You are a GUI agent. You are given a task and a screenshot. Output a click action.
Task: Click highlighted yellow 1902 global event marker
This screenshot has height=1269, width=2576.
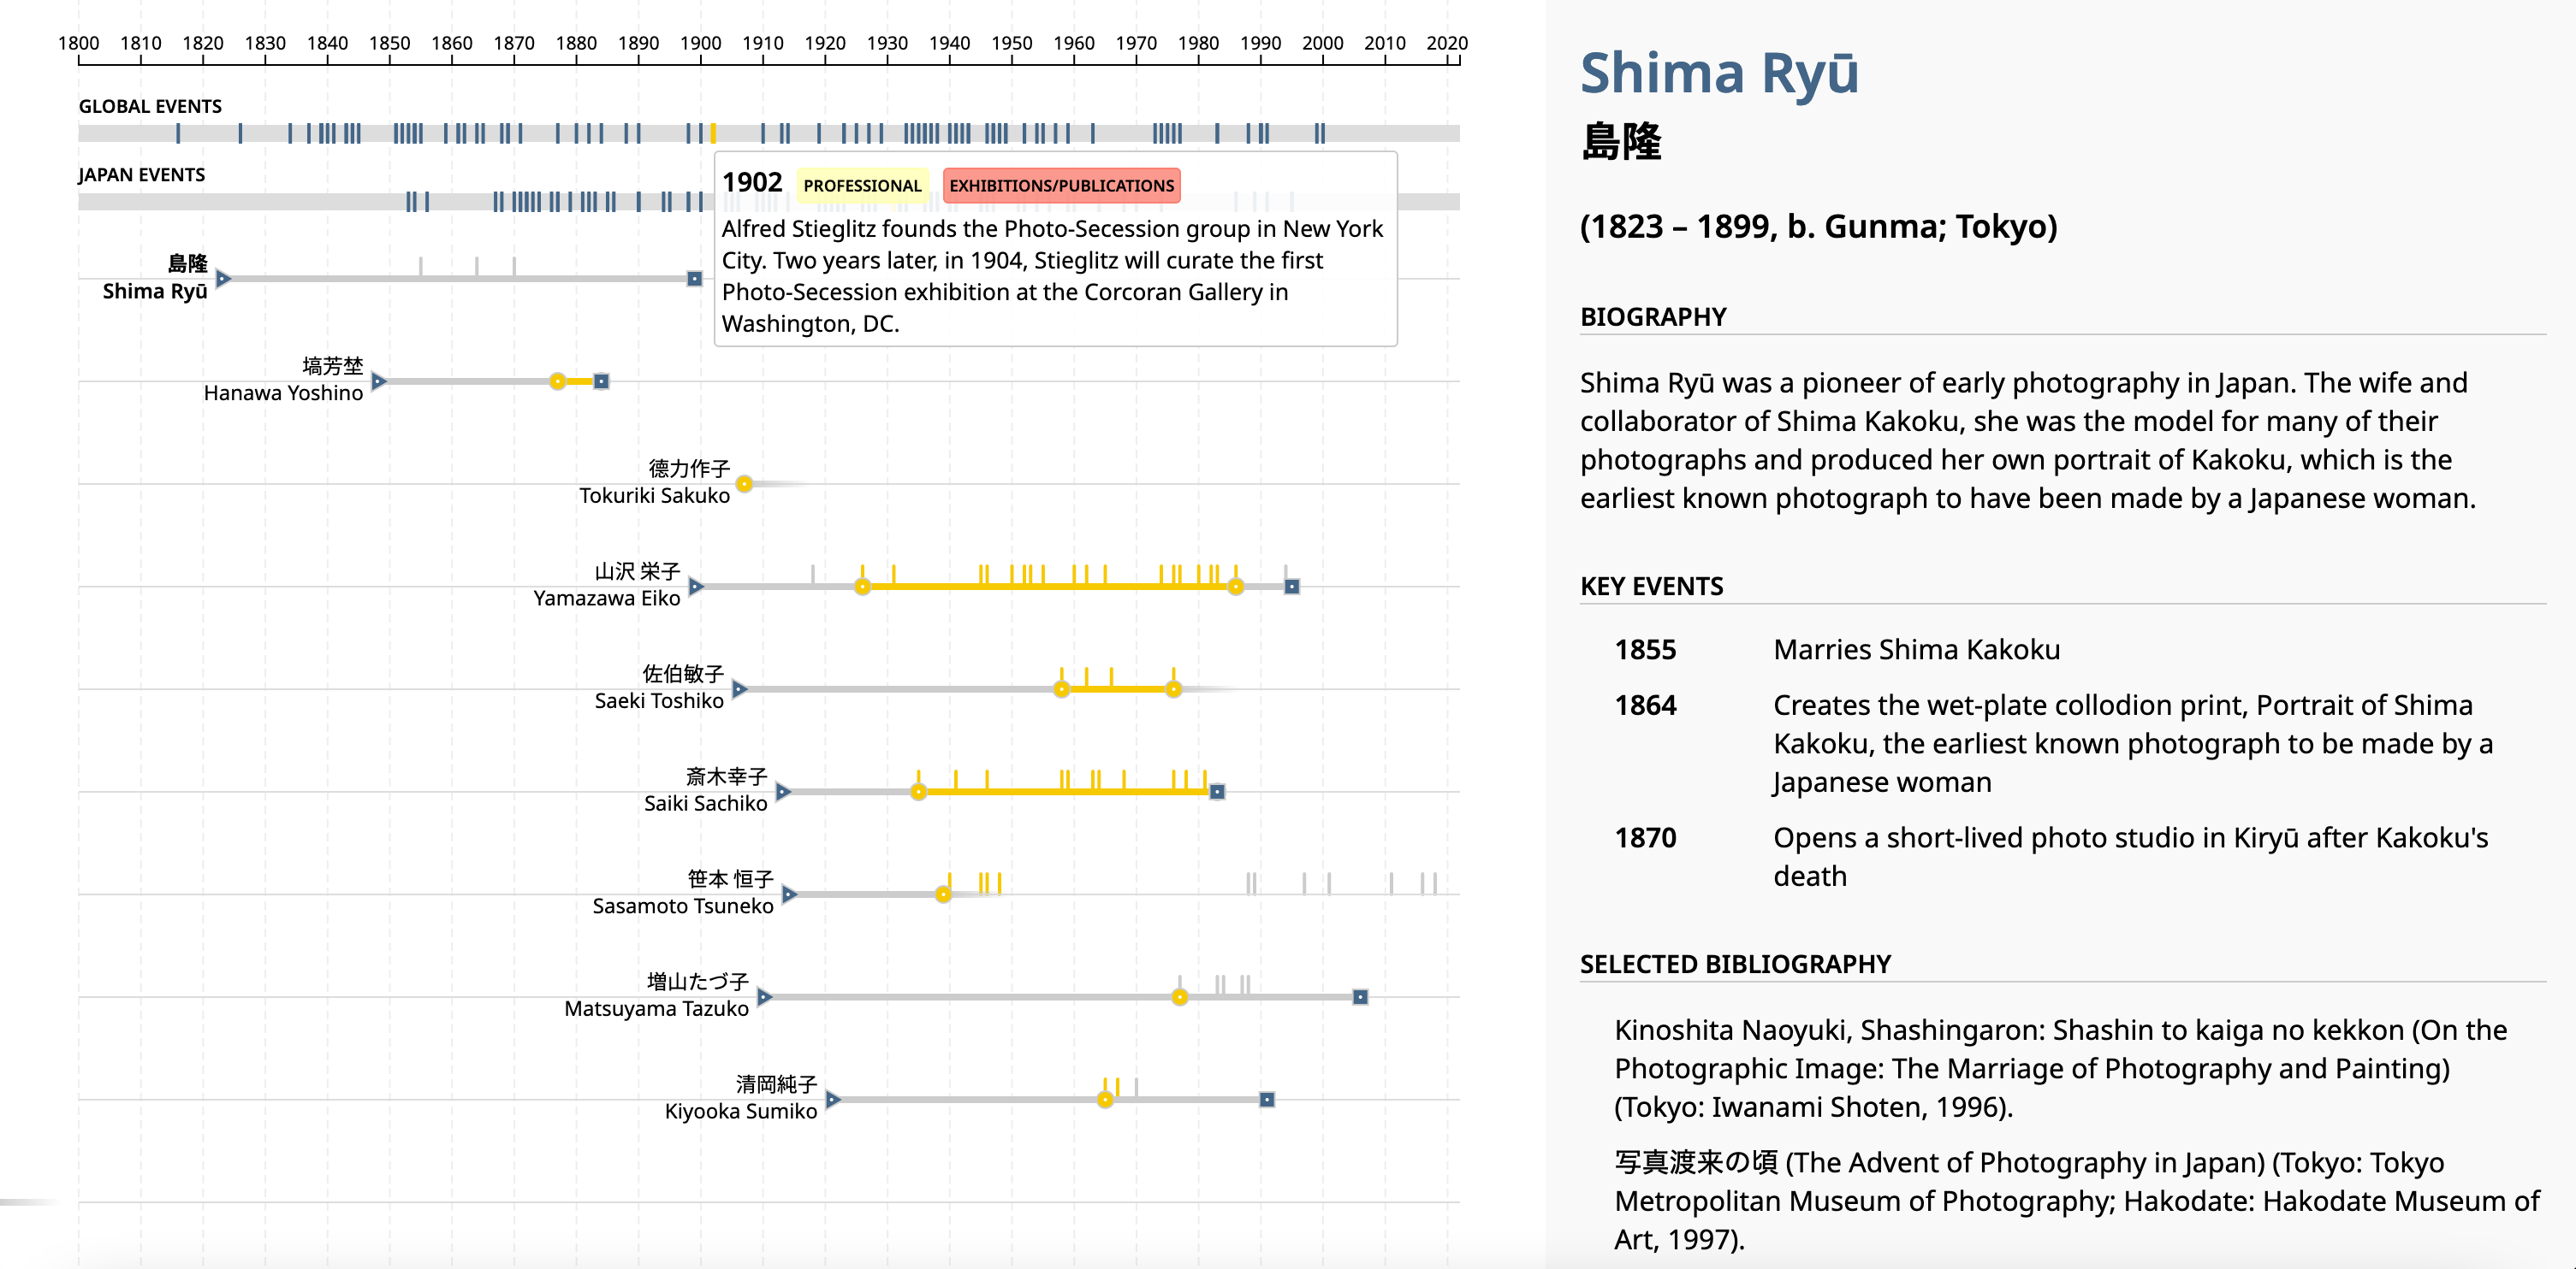(x=713, y=133)
